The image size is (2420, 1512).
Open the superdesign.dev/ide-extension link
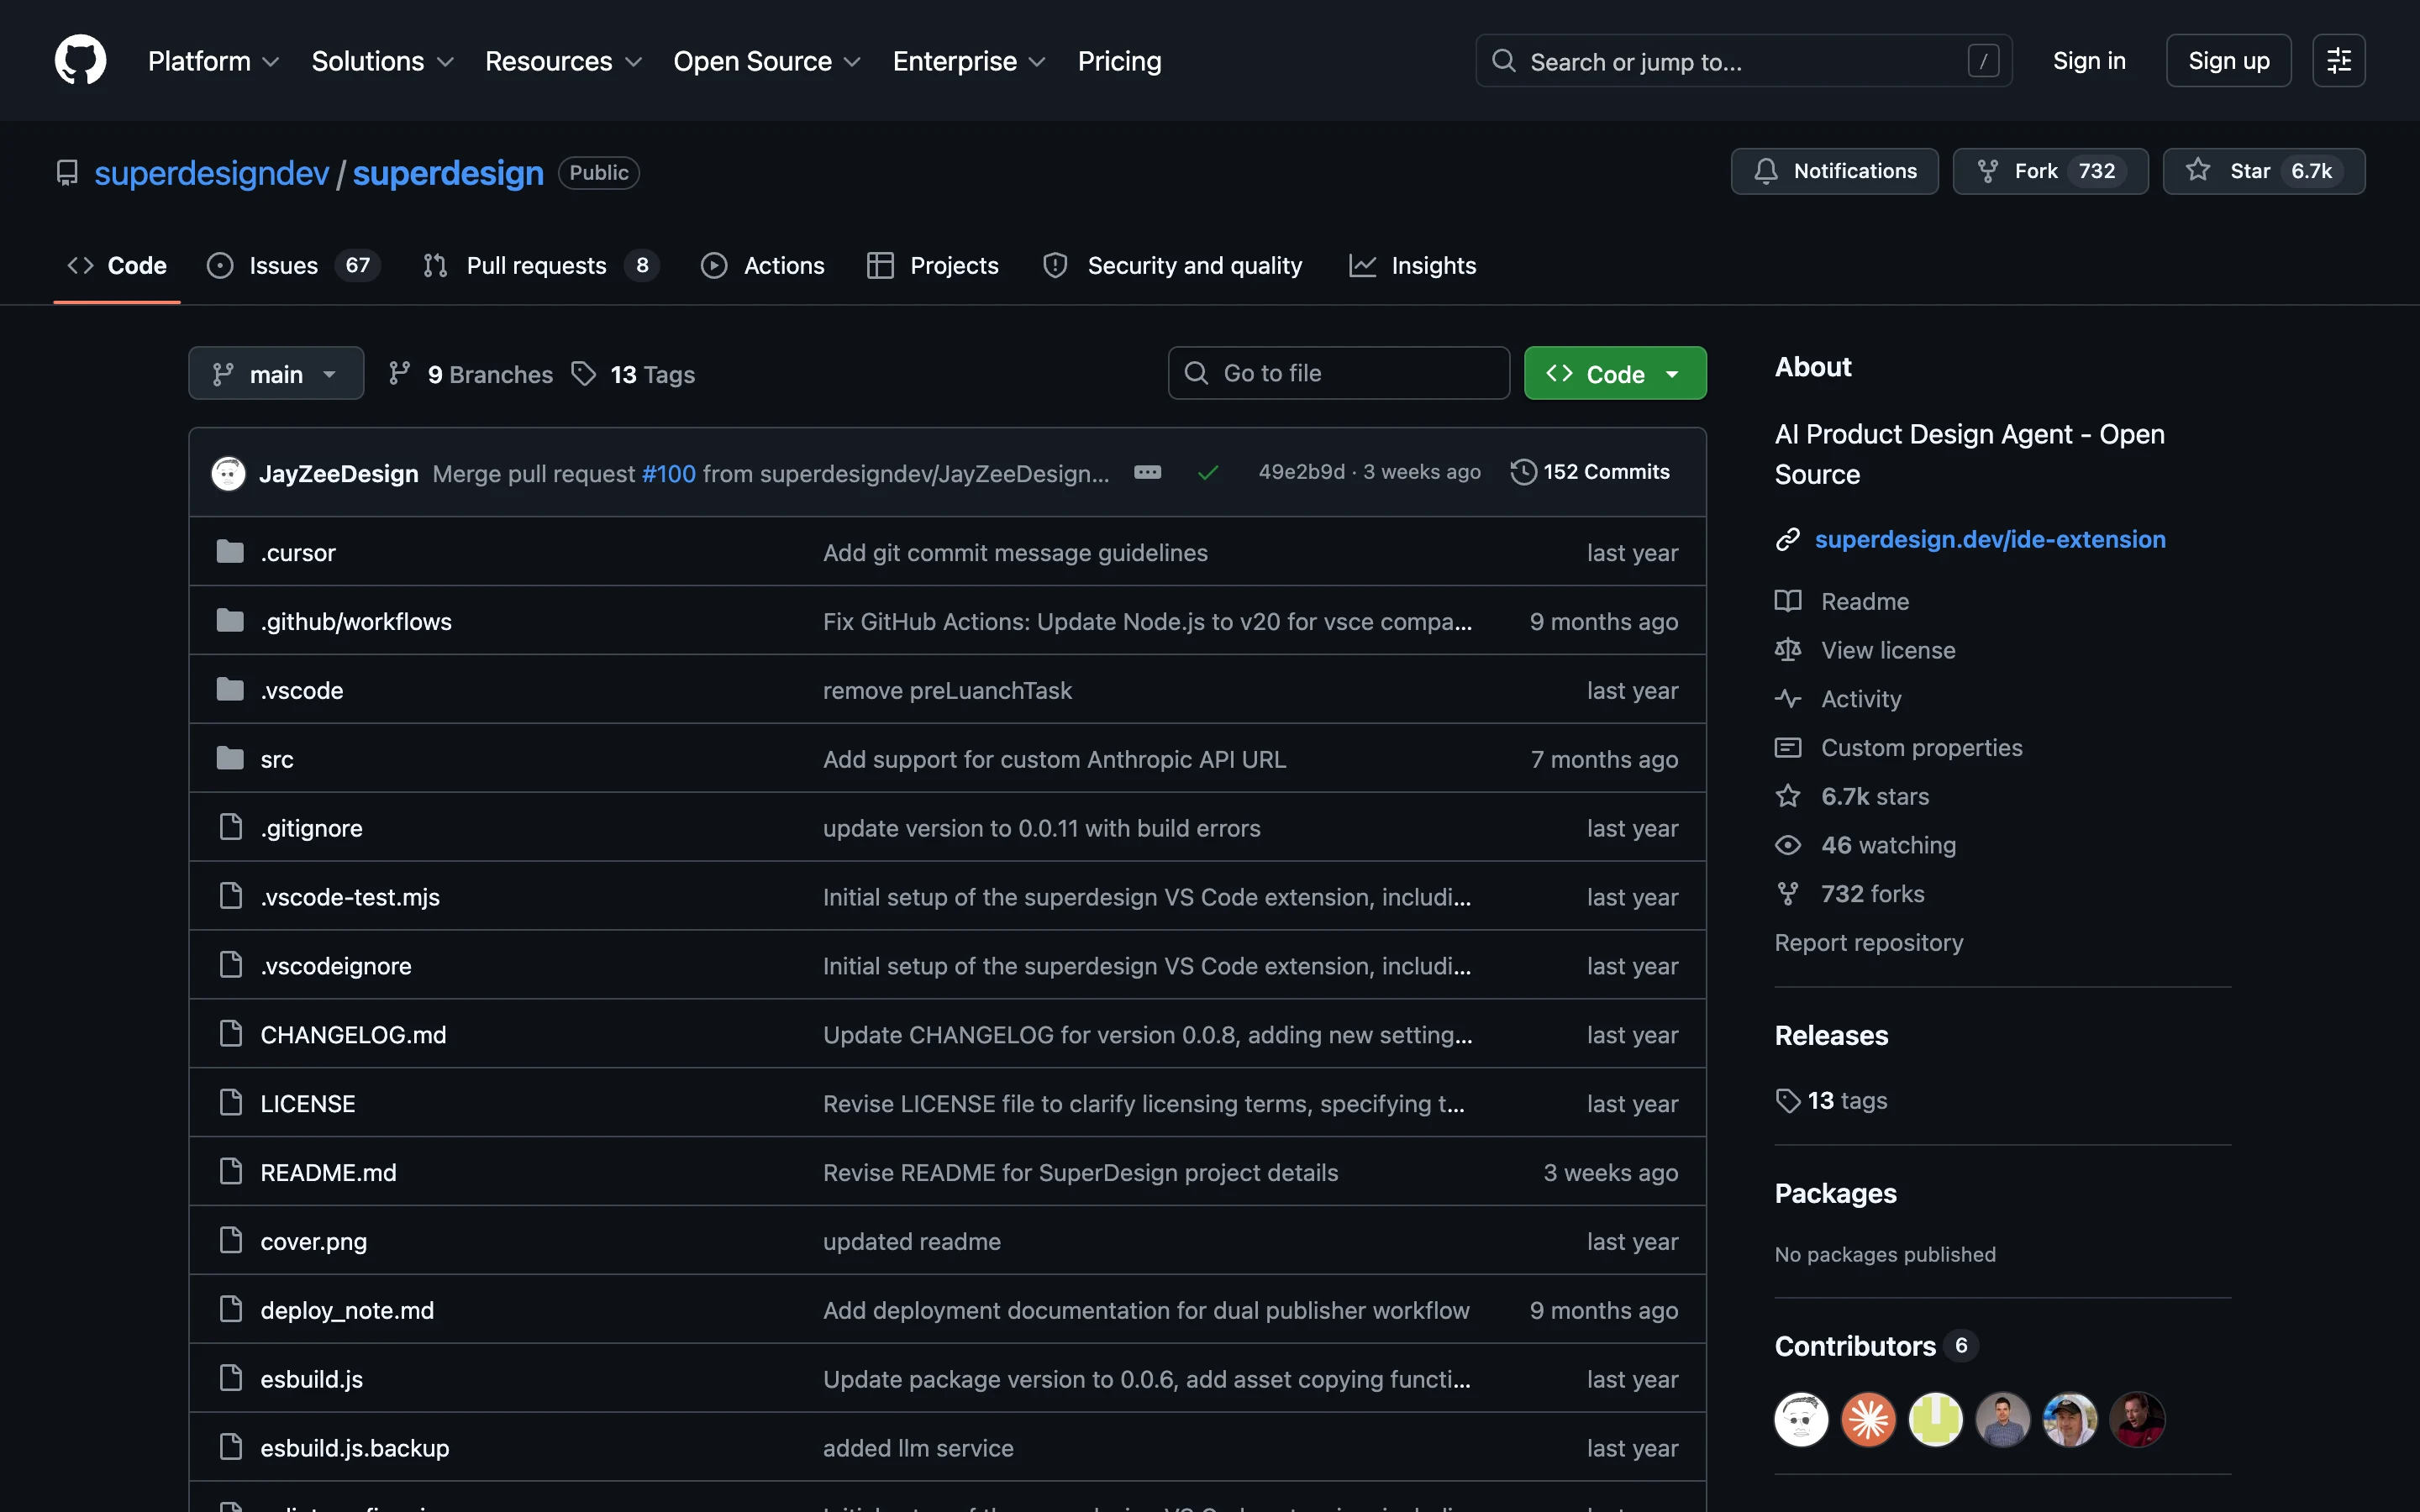point(1990,539)
